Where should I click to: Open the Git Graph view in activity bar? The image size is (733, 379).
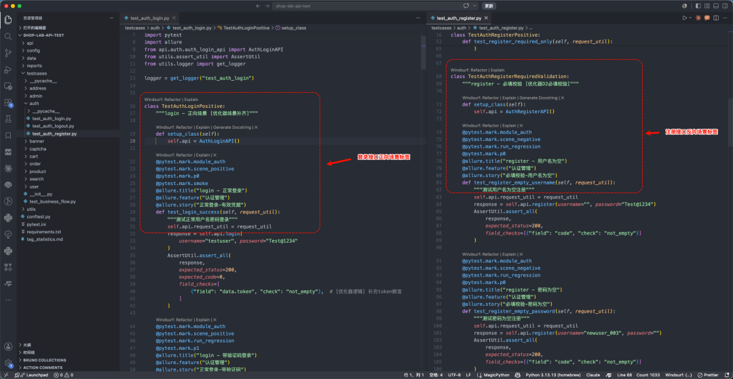(8, 201)
